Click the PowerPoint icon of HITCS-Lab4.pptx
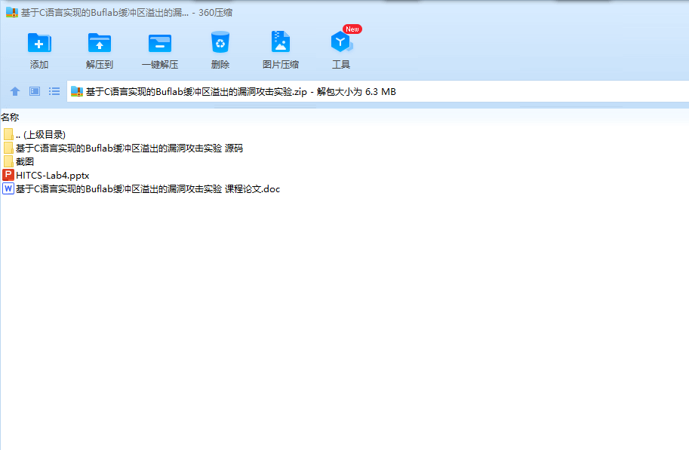Viewport: 689px width, 450px height. point(8,175)
